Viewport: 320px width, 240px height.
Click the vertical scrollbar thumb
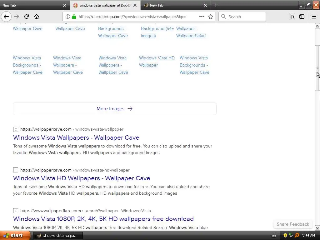[317, 68]
